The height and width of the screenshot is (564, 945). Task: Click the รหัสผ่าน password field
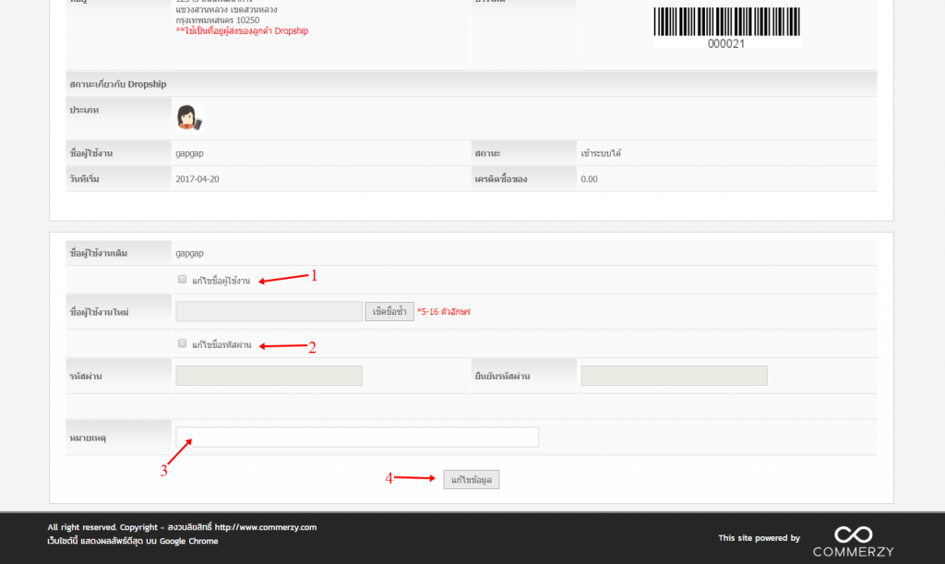click(269, 376)
